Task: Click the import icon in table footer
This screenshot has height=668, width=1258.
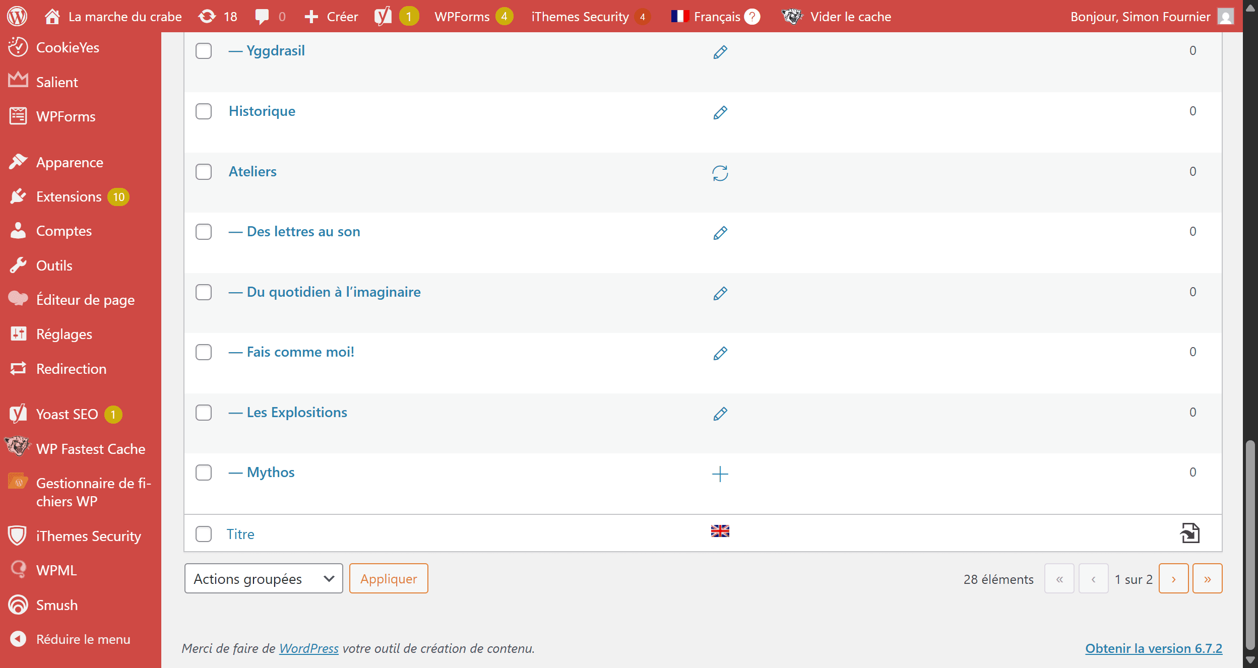Action: [x=1190, y=533]
